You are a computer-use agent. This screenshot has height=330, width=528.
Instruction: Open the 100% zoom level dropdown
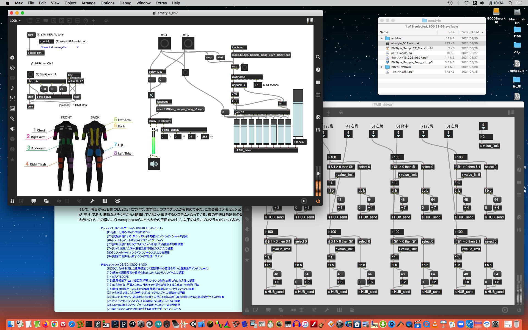coord(15,21)
